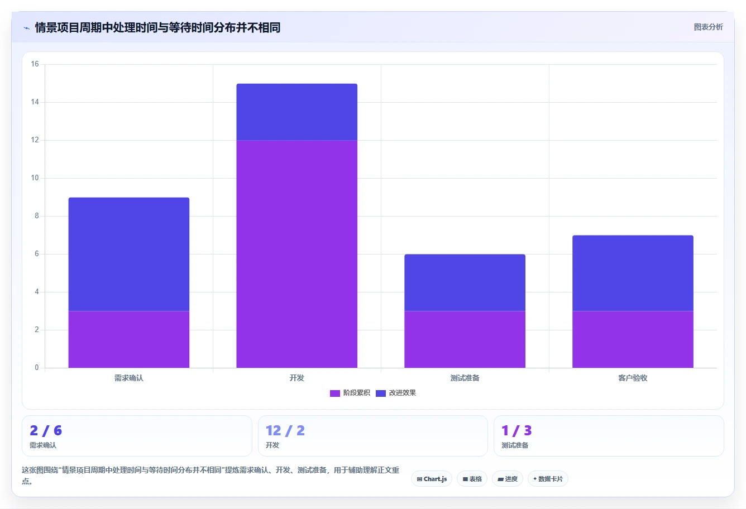This screenshot has width=746, height=509.
Task: Open the 1 / 3 测试准备 data card
Action: point(609,436)
